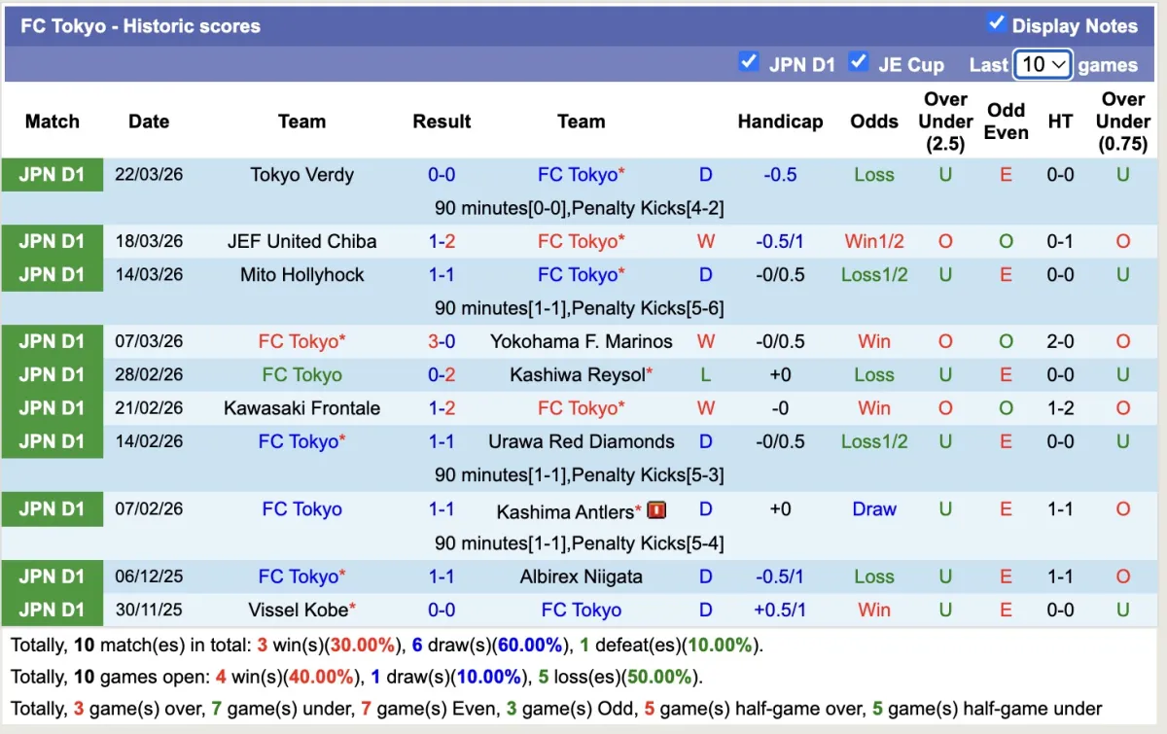Uncheck the JPN D1 league filter

point(748,62)
